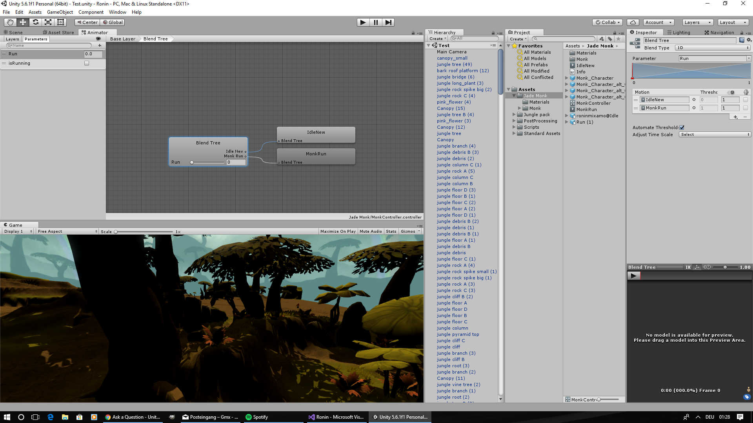Open the GameObject menu
This screenshot has height=423, width=753.
coord(60,12)
